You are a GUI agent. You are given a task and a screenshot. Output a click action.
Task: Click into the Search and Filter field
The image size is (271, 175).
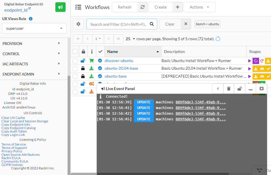click(118, 24)
